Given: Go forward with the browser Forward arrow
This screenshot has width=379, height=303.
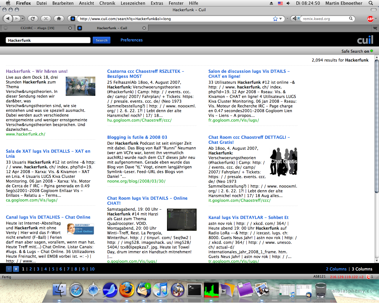Looking at the screenshot, I should click(17, 19).
